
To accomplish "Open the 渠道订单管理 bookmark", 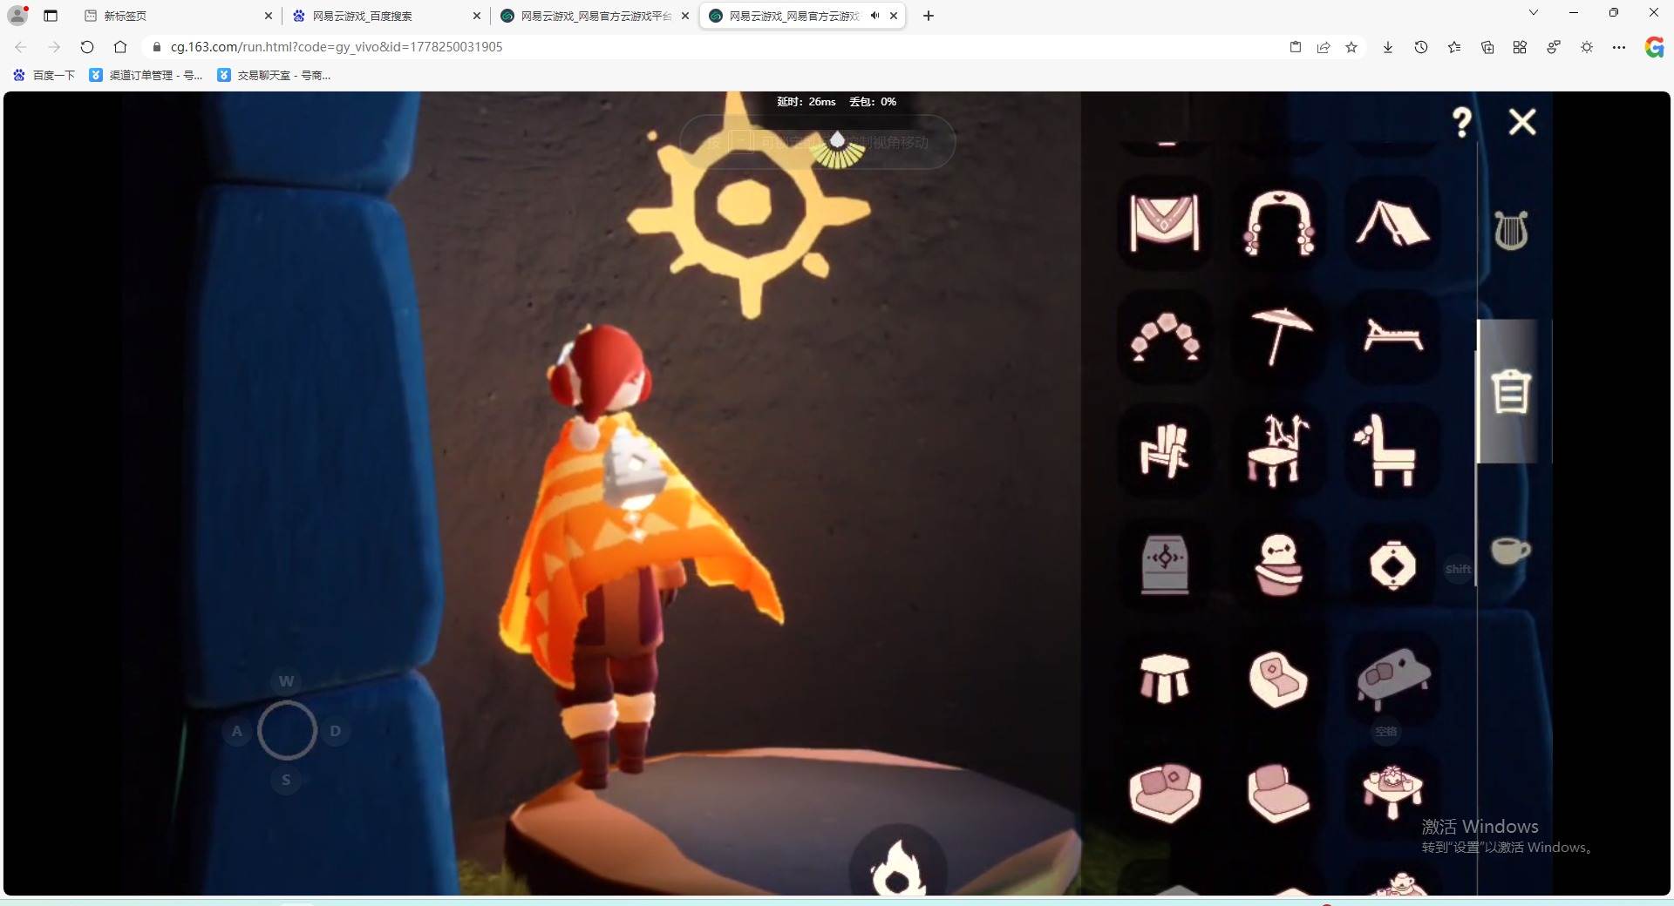I will tap(146, 76).
